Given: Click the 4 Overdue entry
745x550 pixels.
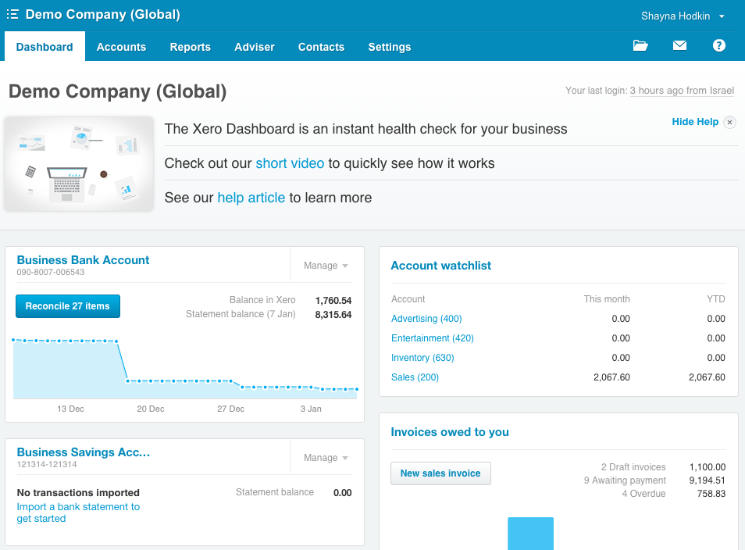Looking at the screenshot, I should pyautogui.click(x=643, y=494).
